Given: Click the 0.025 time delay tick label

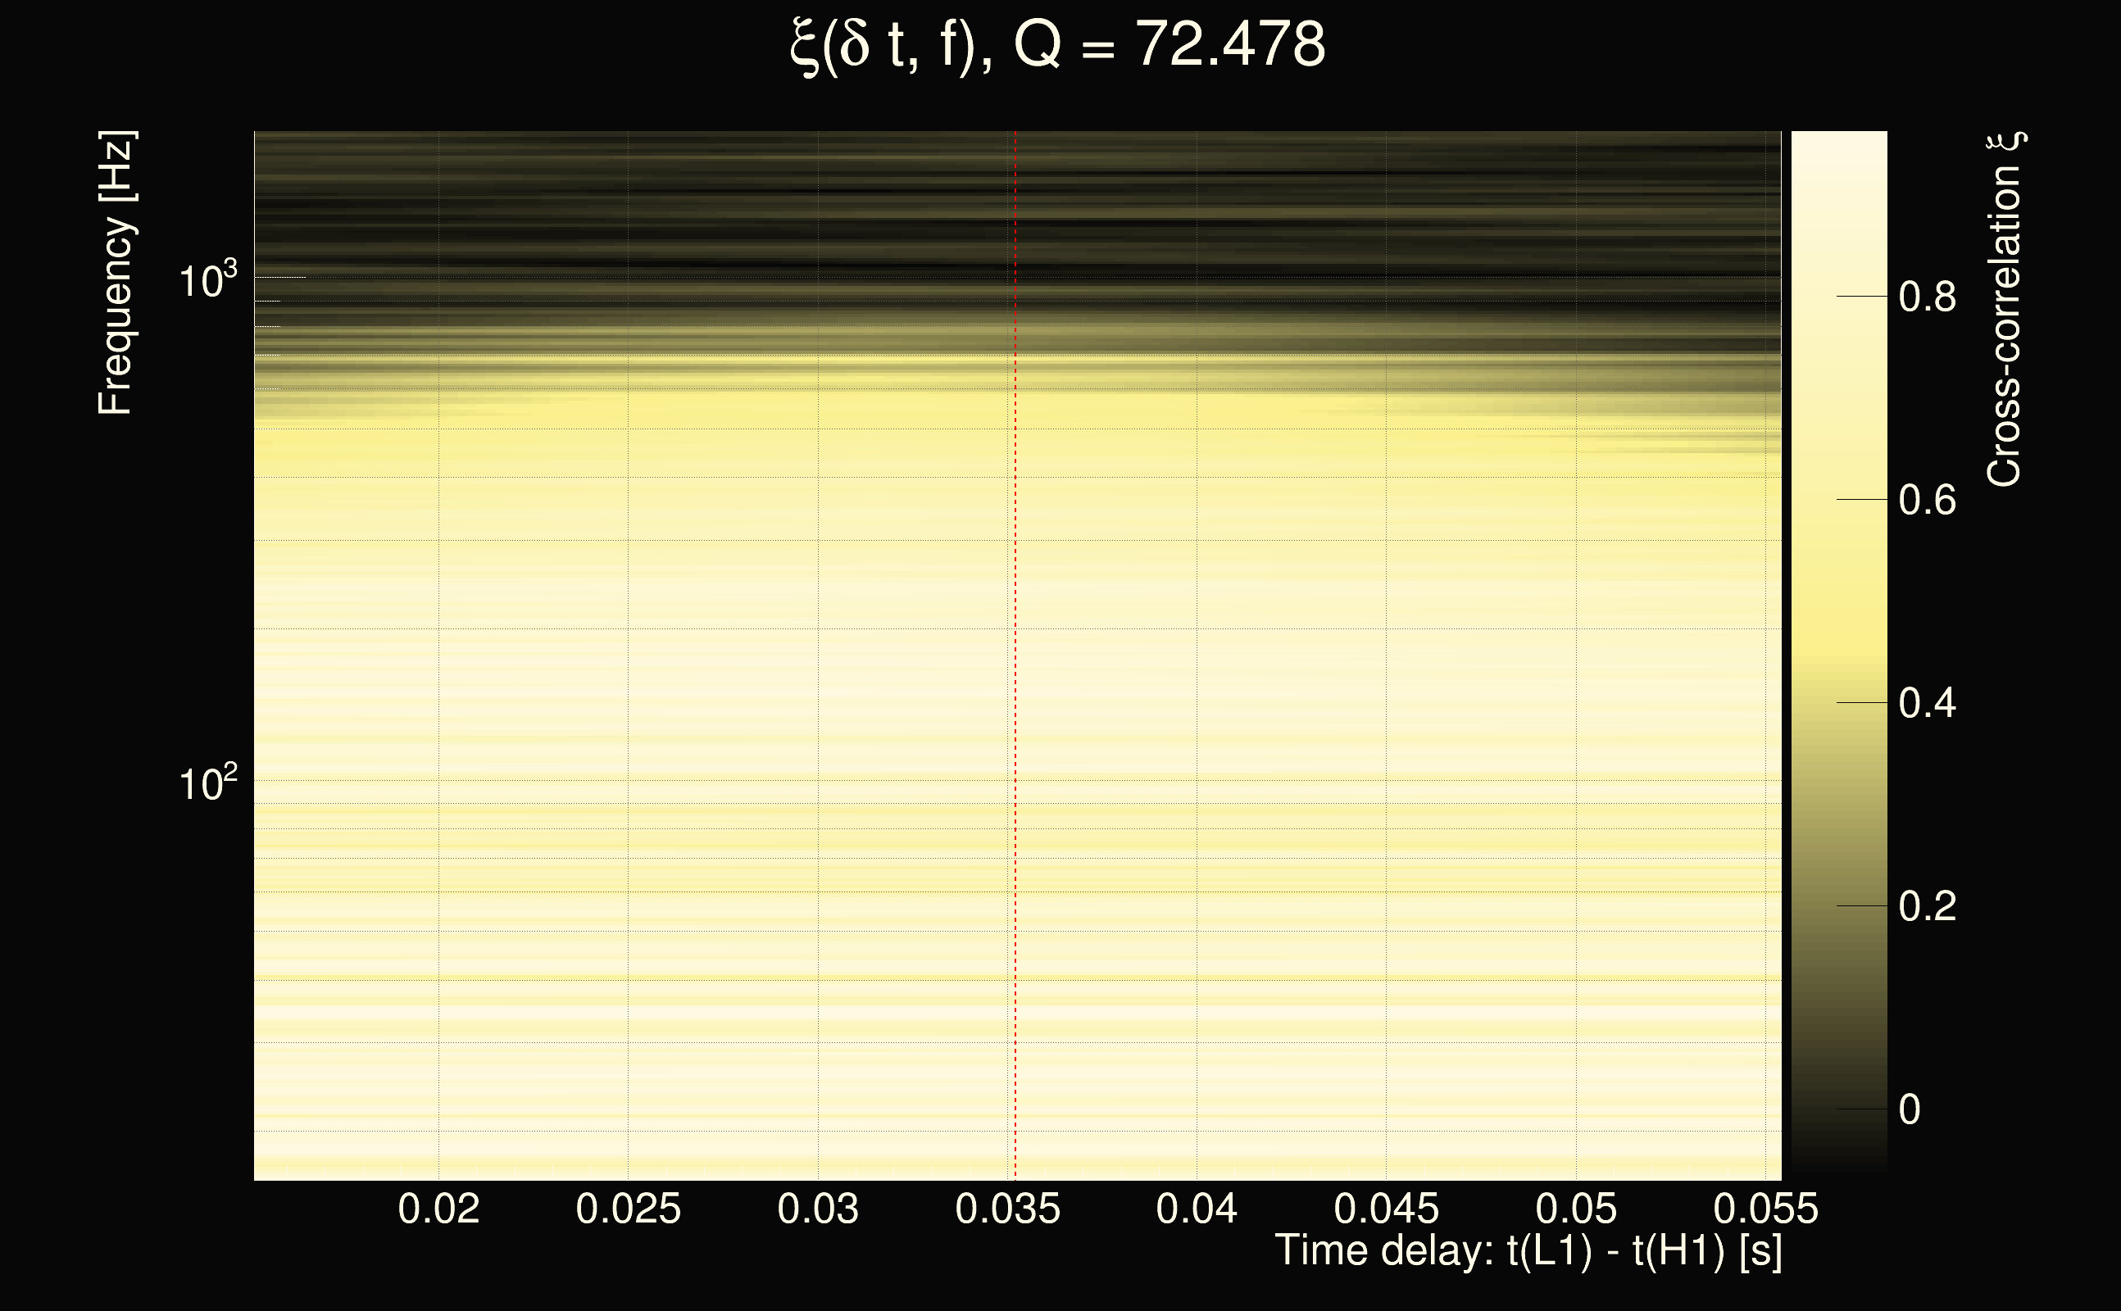Looking at the screenshot, I should [x=628, y=1209].
